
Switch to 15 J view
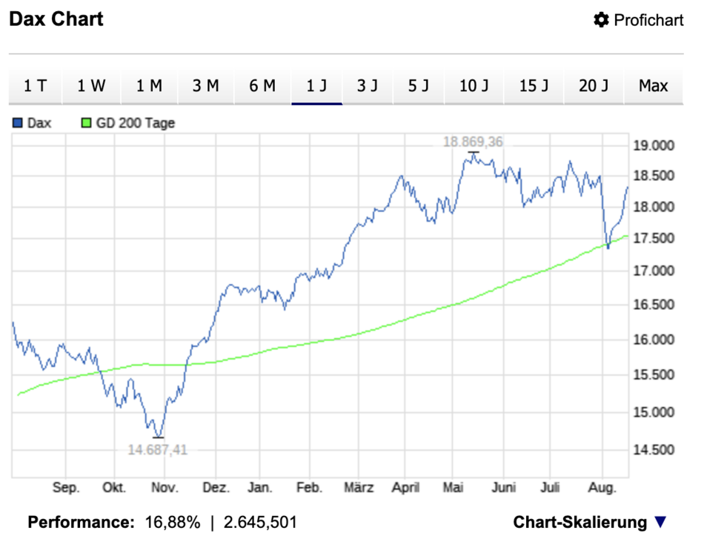(x=534, y=86)
